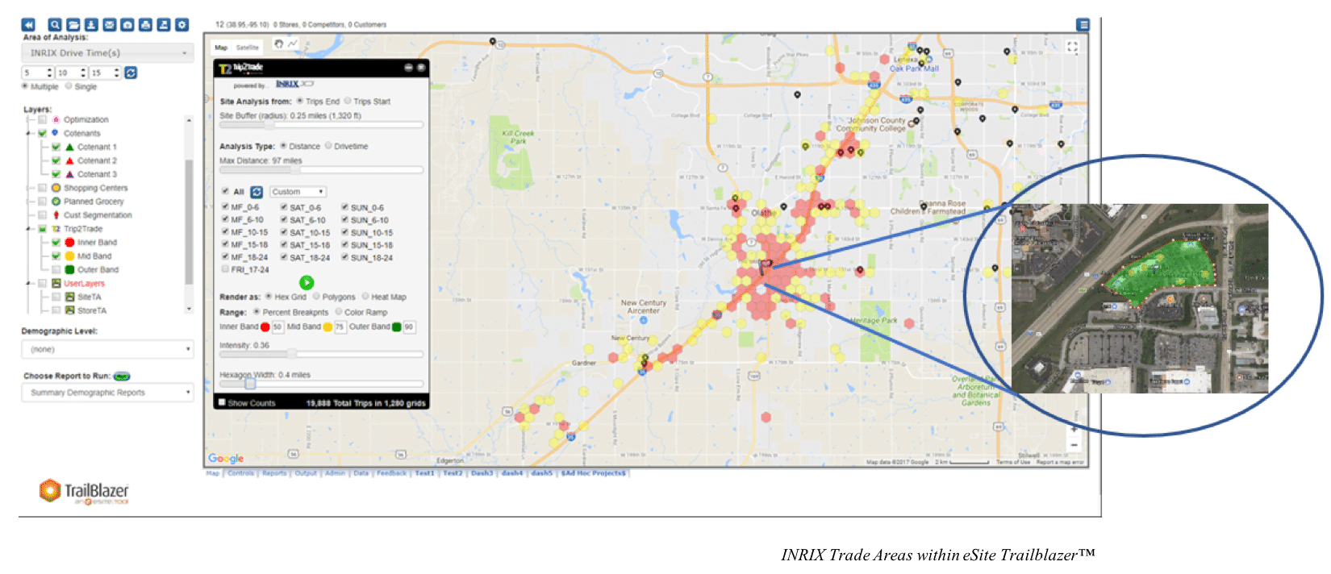
Task: Uncheck the Cotenant 2 layer
Action: pos(56,161)
